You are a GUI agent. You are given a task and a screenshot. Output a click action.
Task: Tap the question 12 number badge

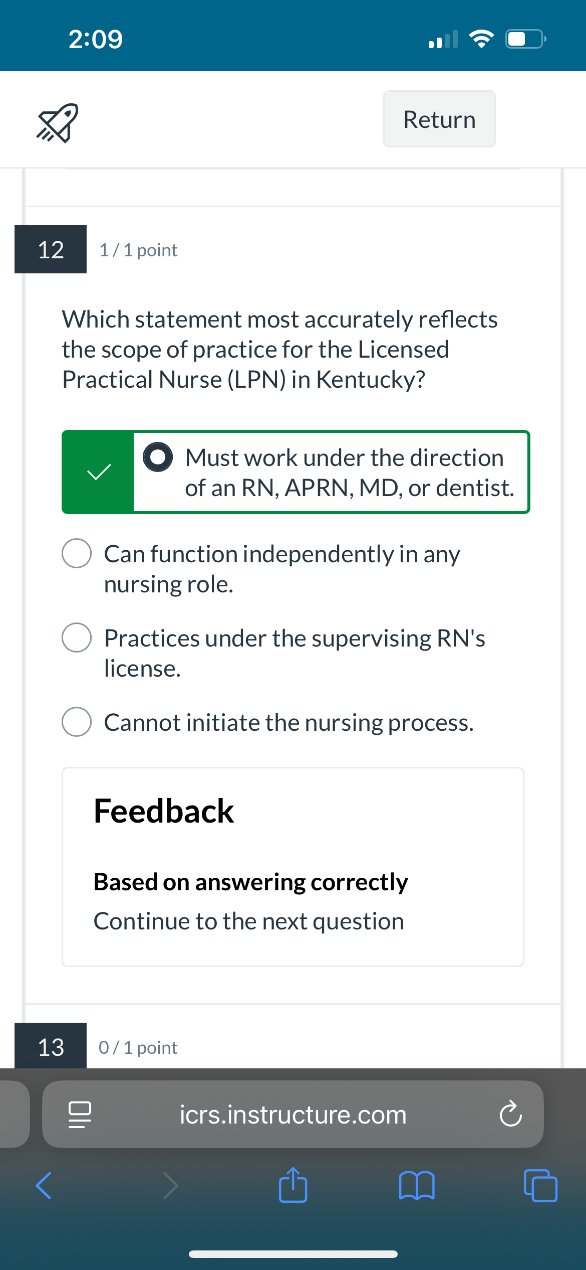pyautogui.click(x=51, y=249)
